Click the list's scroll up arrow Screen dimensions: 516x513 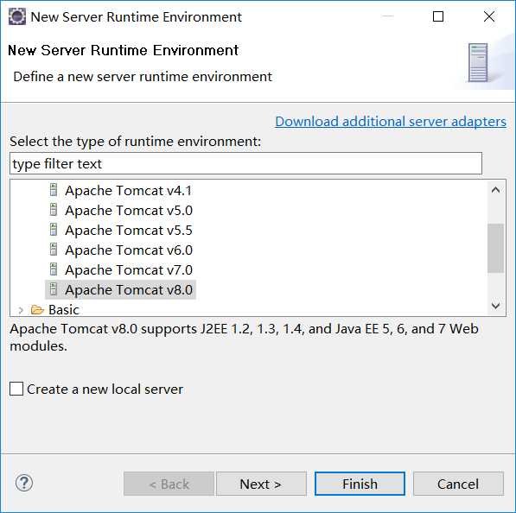[x=495, y=190]
